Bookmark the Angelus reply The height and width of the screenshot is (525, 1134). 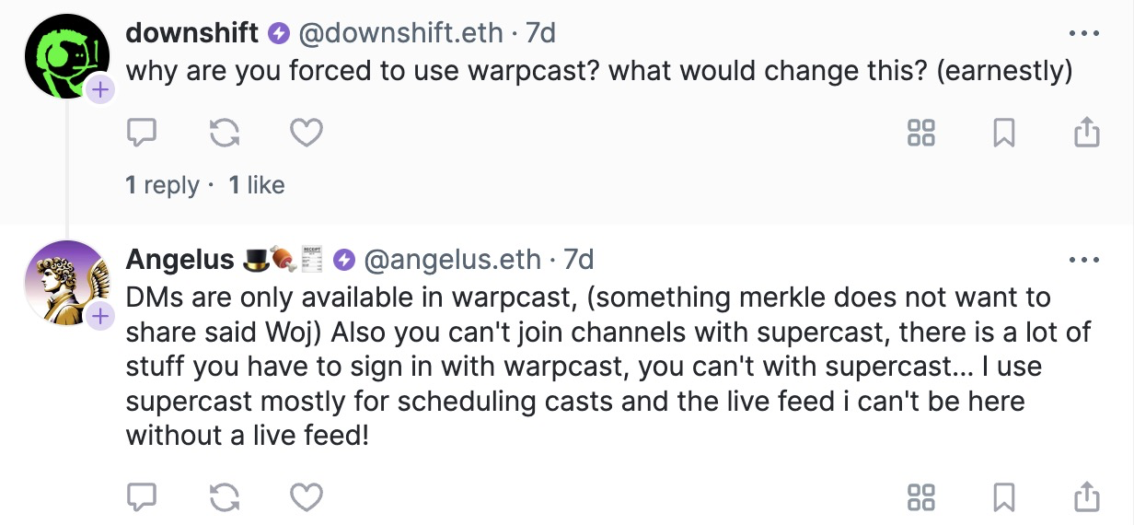coord(1004,497)
